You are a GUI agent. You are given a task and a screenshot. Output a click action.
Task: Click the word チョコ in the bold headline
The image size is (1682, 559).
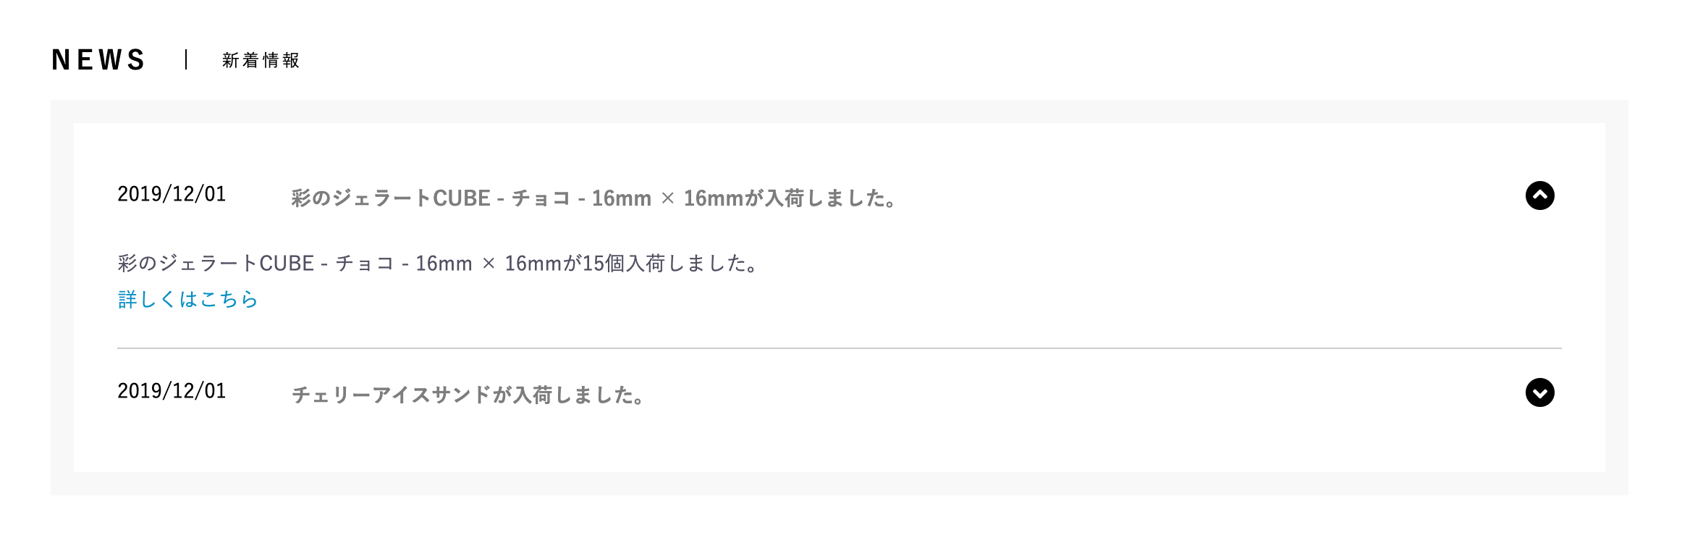point(541,198)
